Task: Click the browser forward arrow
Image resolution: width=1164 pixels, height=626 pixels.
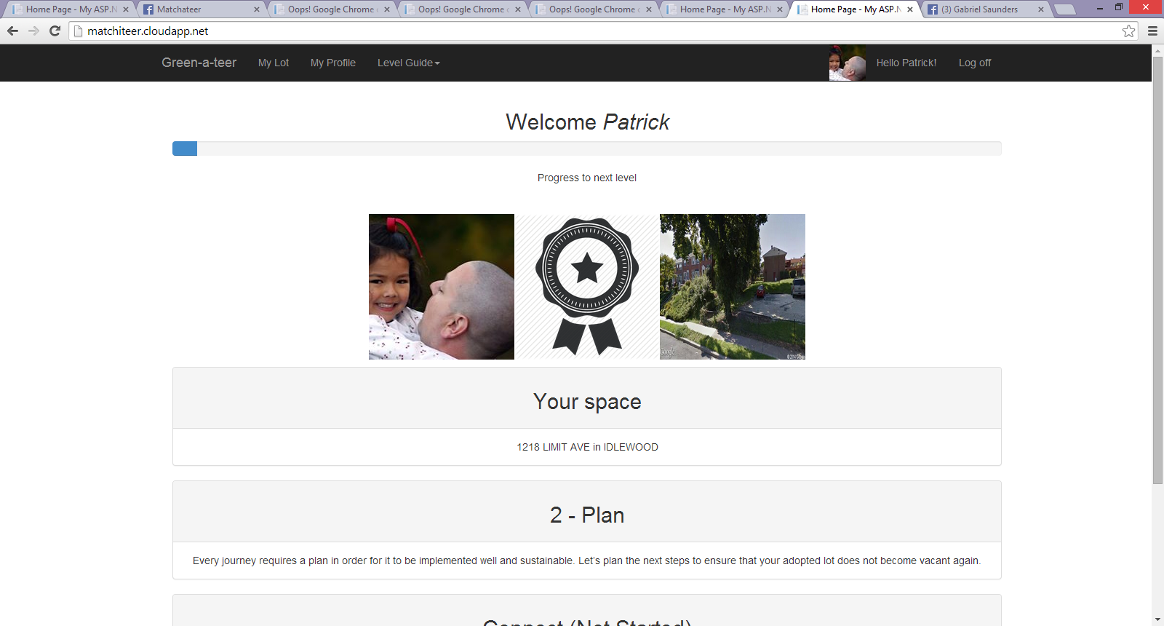Action: tap(33, 31)
